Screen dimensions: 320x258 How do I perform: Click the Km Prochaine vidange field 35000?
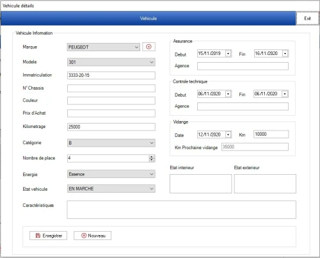[x=255, y=147]
